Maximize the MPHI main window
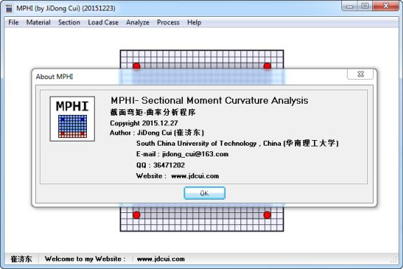This screenshot has width=403, height=269. [365, 6]
